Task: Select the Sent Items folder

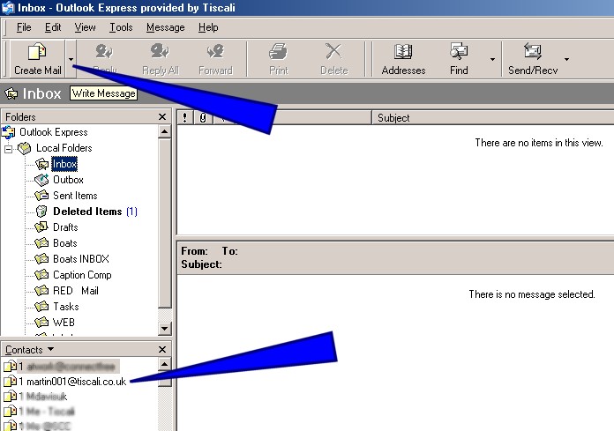Action: pos(75,196)
